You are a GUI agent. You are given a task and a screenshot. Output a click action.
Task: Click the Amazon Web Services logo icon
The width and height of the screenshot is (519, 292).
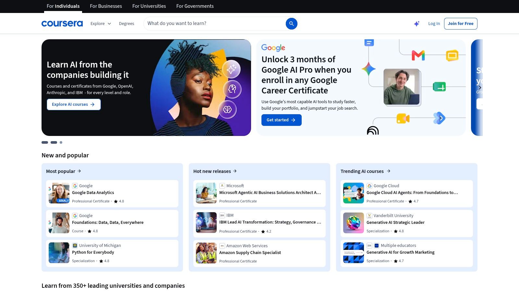tap(222, 246)
